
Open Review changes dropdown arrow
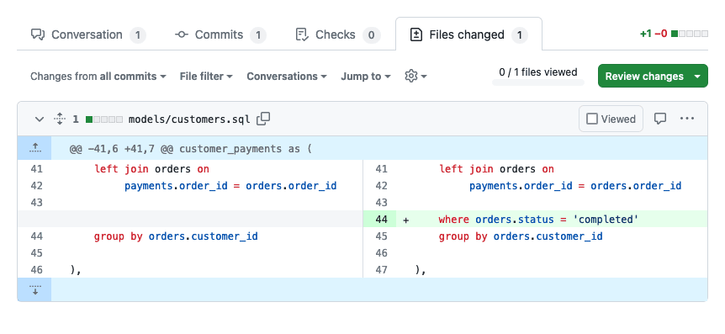click(698, 77)
